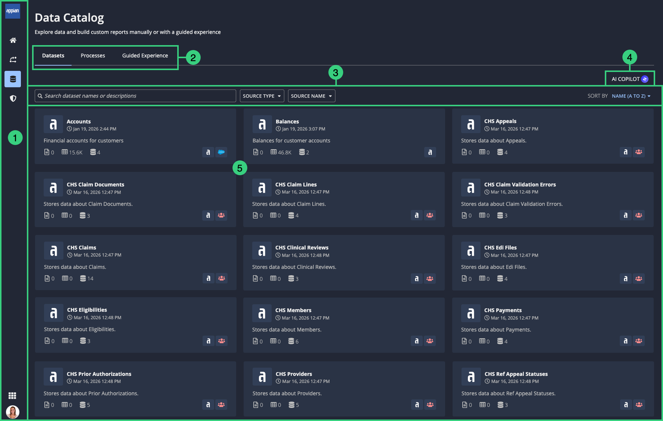Switch to the Processes tab
The image size is (663, 421).
pos(93,56)
